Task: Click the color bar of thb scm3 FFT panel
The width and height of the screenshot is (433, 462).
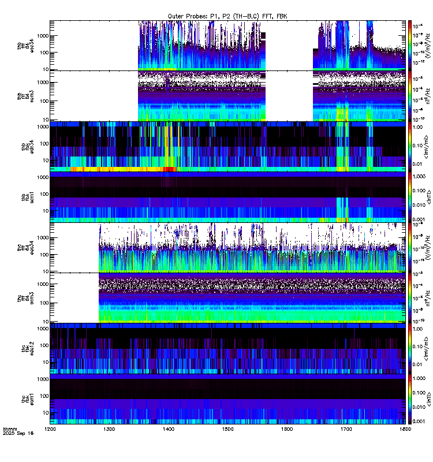Action: tap(410, 96)
